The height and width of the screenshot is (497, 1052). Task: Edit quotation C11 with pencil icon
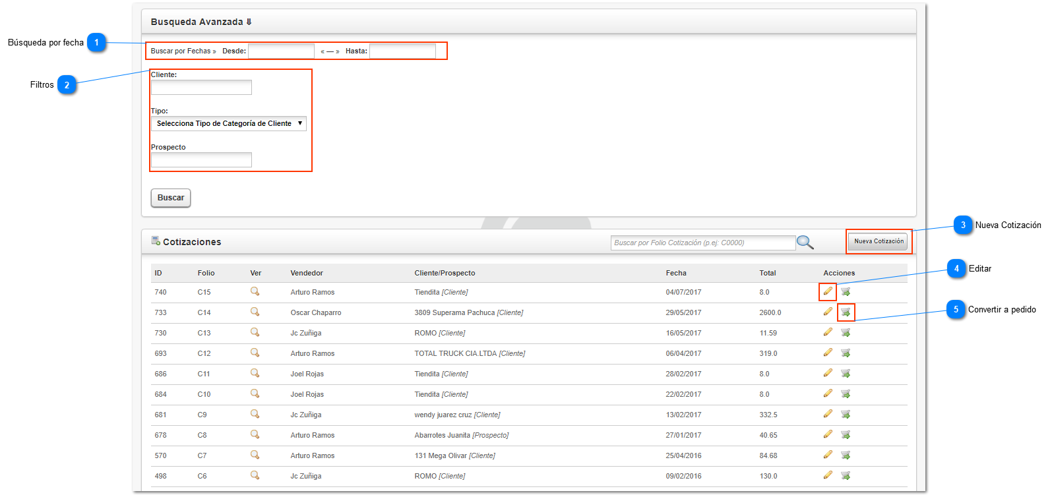[x=828, y=373]
